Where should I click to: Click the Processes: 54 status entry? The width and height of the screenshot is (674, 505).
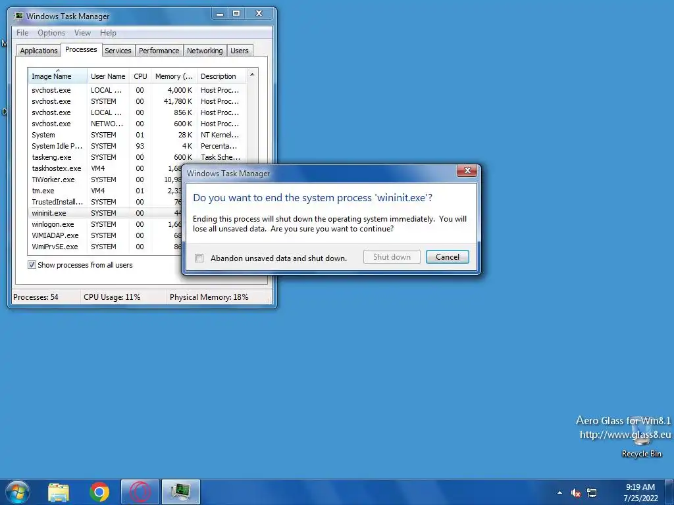[x=36, y=297]
